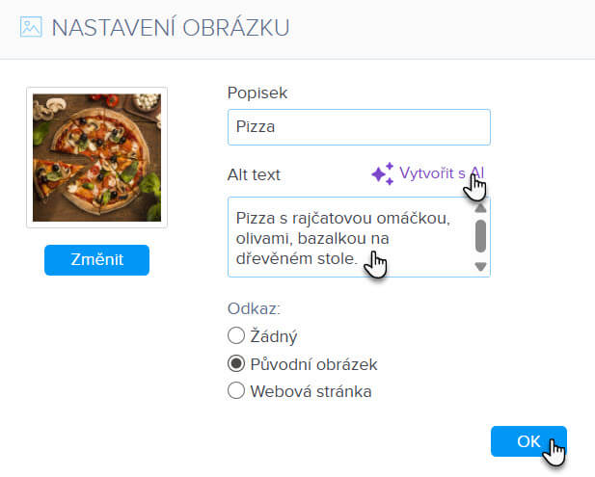This screenshot has height=477, width=595.
Task: Click the Odkaz section label
Action: coord(254,308)
